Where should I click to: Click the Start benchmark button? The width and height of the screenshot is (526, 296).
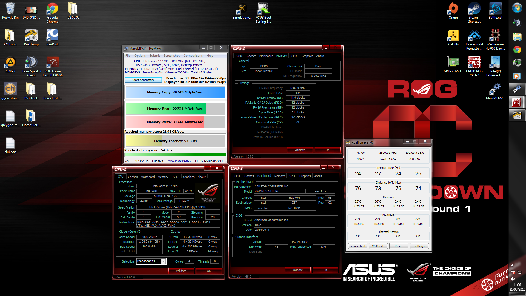(143, 80)
